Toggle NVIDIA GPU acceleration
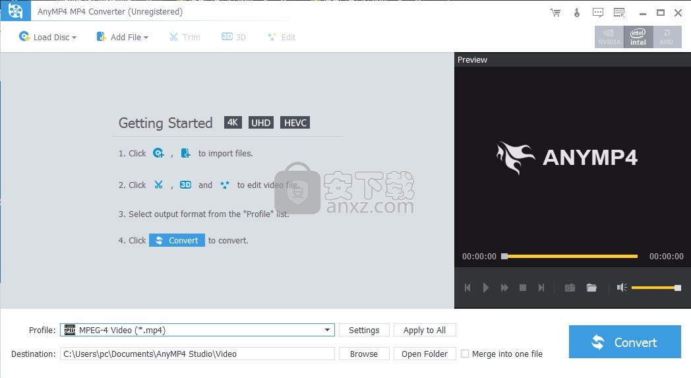This screenshot has width=691, height=378. point(609,37)
